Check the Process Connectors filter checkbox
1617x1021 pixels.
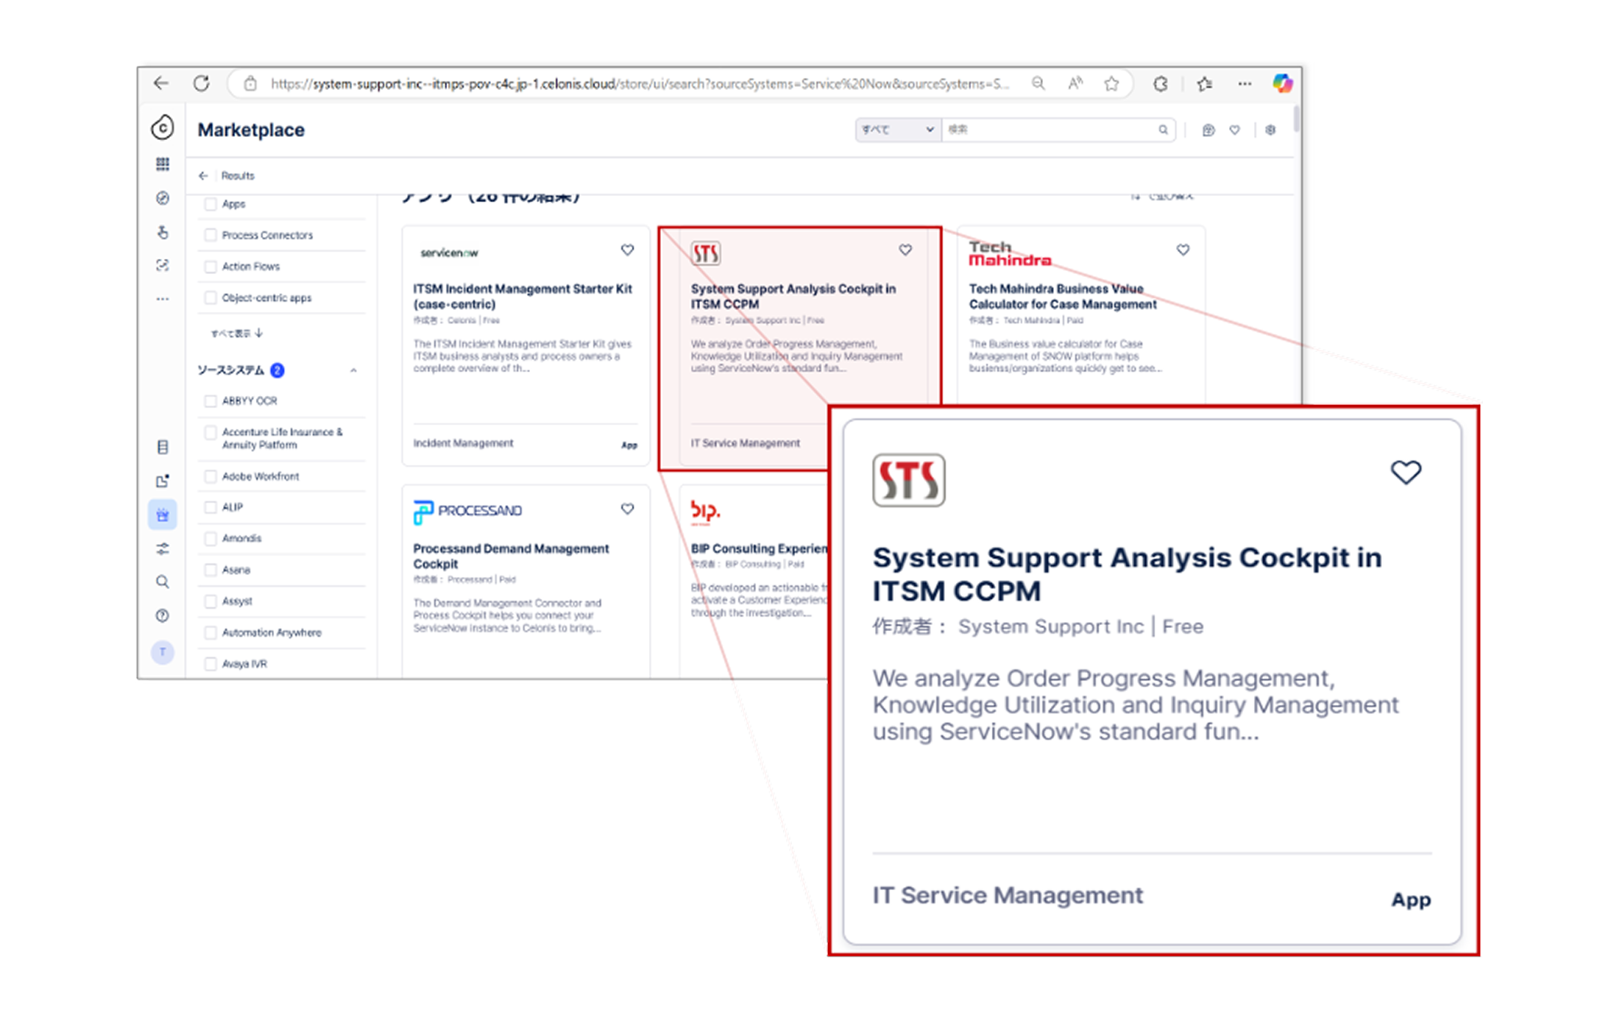click(210, 235)
